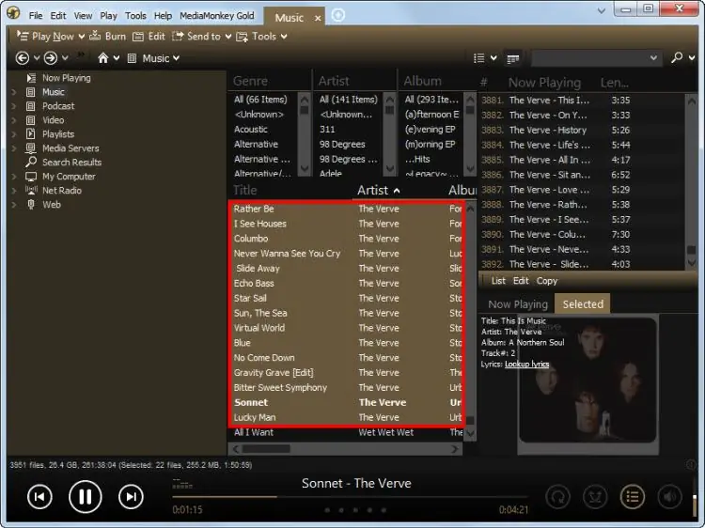
Task: Open Playlists in the sidebar
Action: [x=58, y=134]
